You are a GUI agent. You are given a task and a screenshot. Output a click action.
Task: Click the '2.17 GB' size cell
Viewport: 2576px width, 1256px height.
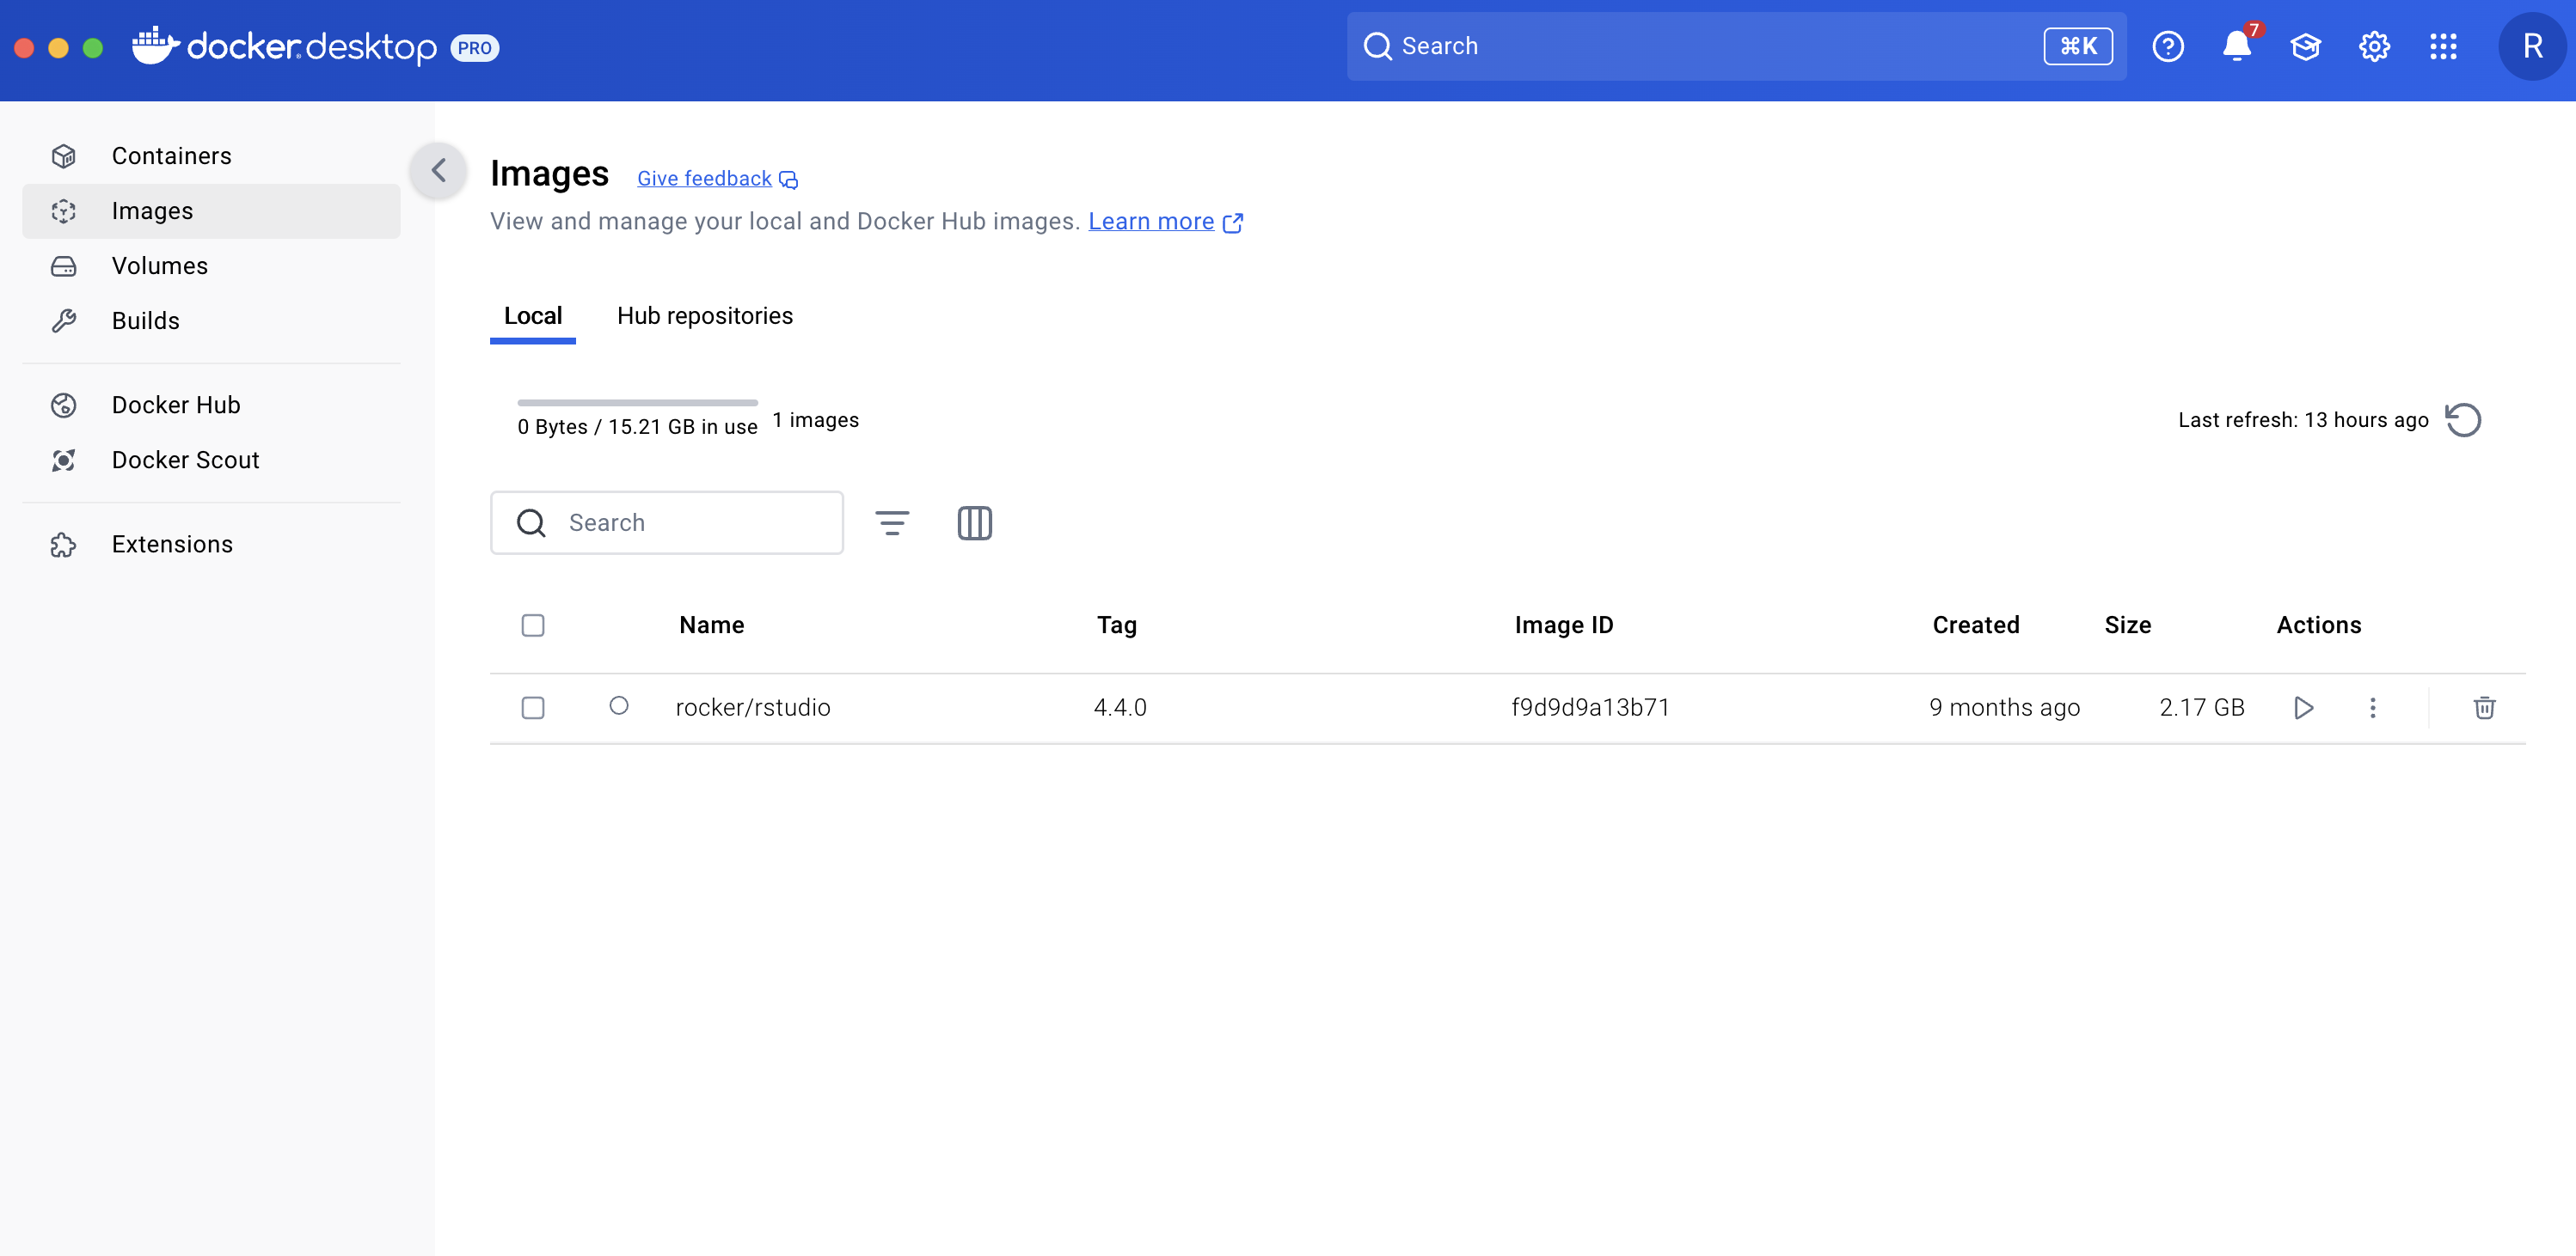(2202, 707)
